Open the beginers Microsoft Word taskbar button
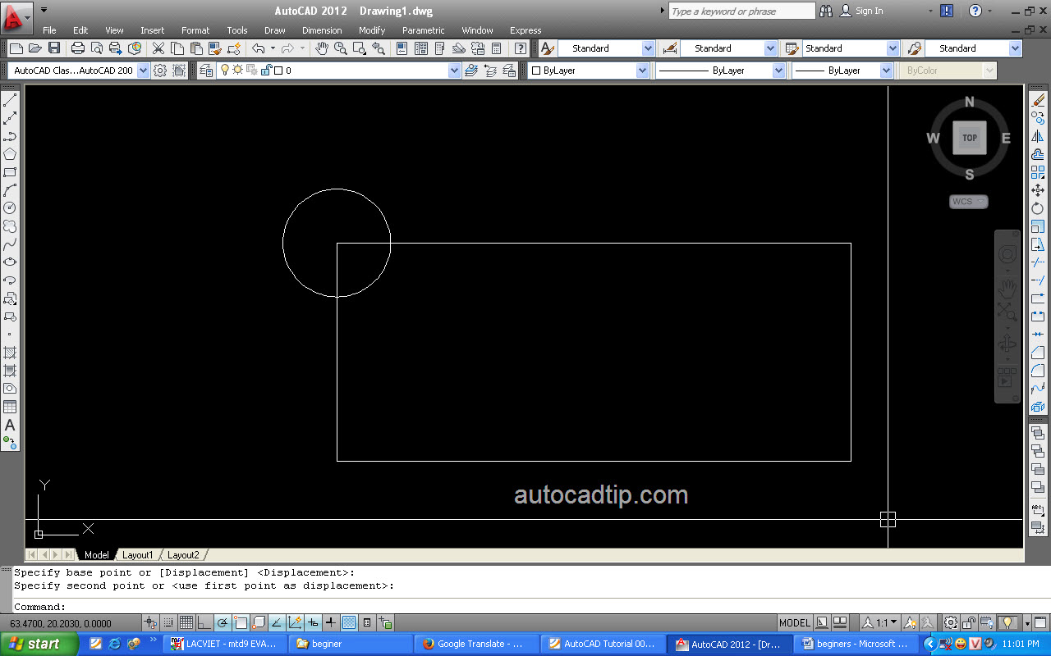This screenshot has height=656, width=1051. (858, 644)
